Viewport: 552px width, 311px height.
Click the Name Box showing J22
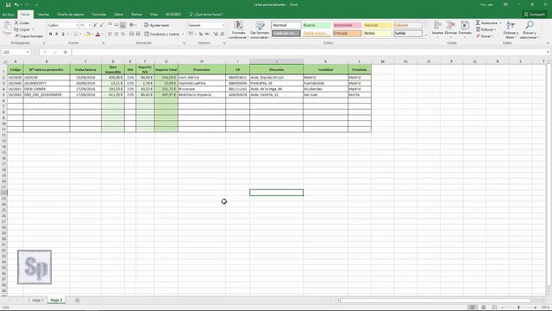16,52
